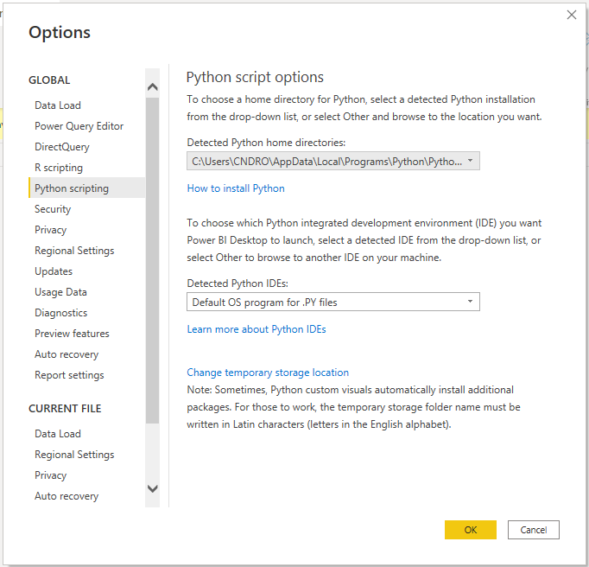Select Python scripting in sidebar
Viewport: 589px width, 567px height.
click(86, 188)
